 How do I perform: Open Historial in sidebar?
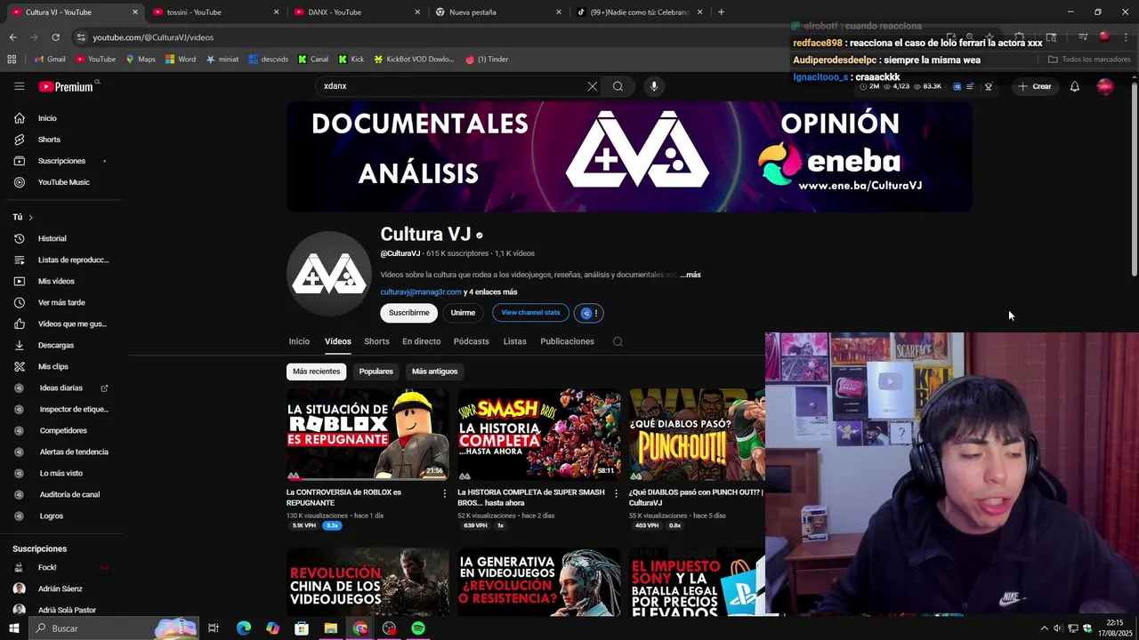52,238
